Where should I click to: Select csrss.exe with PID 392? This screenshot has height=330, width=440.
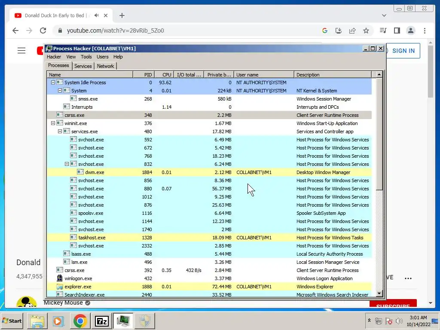(209, 270)
